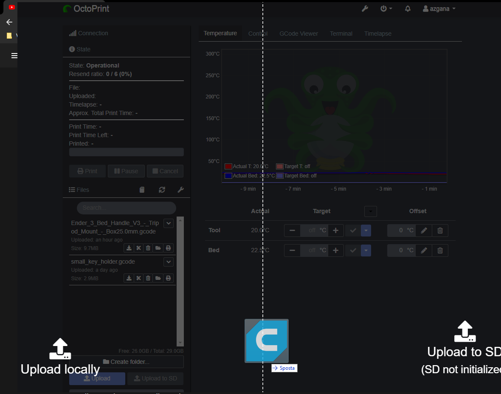Switch to the Control tab
This screenshot has height=394, width=501.
pyautogui.click(x=258, y=34)
